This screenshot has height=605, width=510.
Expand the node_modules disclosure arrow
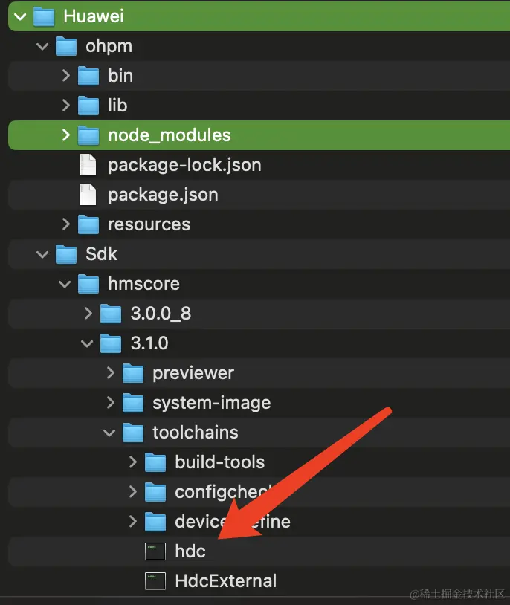coord(65,135)
